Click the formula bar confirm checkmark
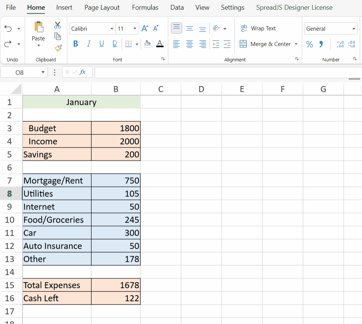362x324 pixels. (x=74, y=72)
